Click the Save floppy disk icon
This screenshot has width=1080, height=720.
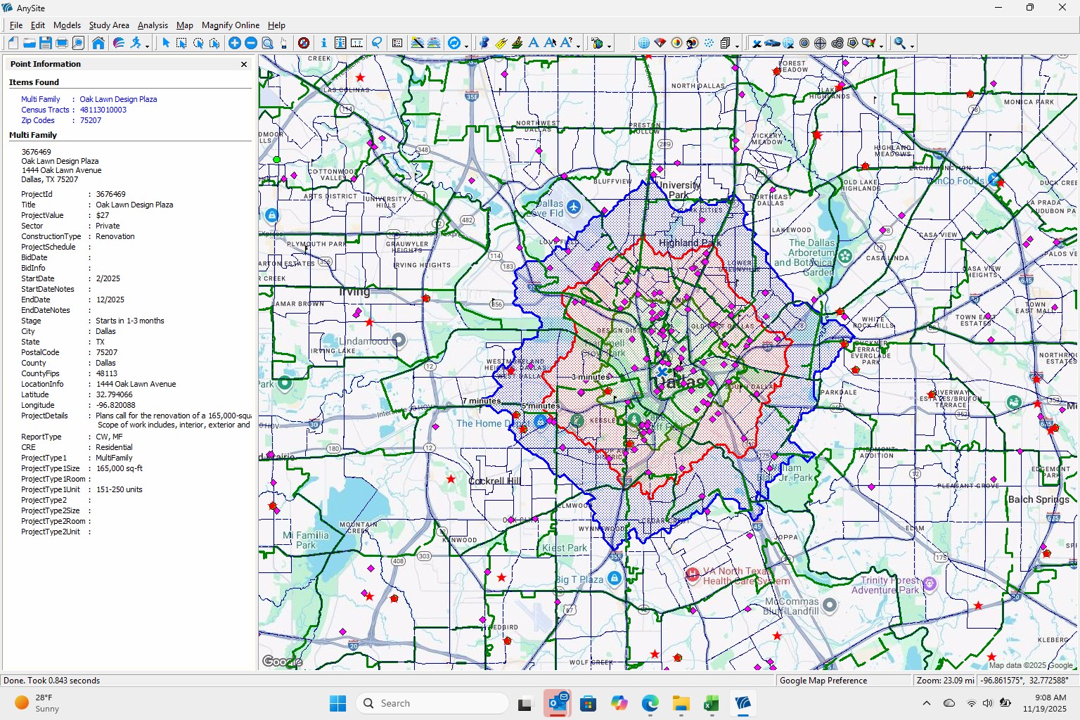tap(46, 43)
